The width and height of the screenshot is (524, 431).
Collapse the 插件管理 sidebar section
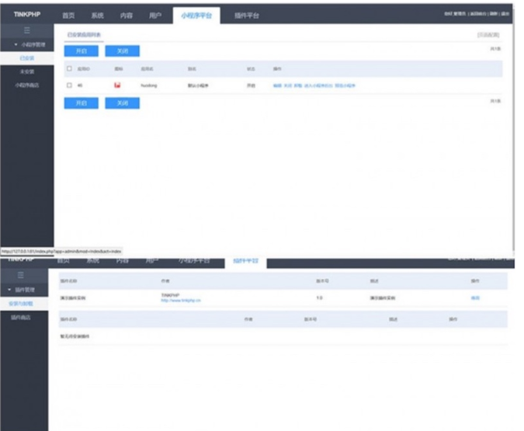point(26,289)
